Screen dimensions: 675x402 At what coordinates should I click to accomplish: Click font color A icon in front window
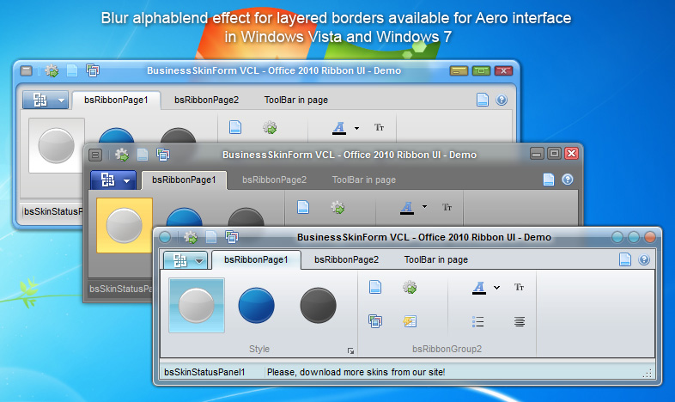click(479, 288)
